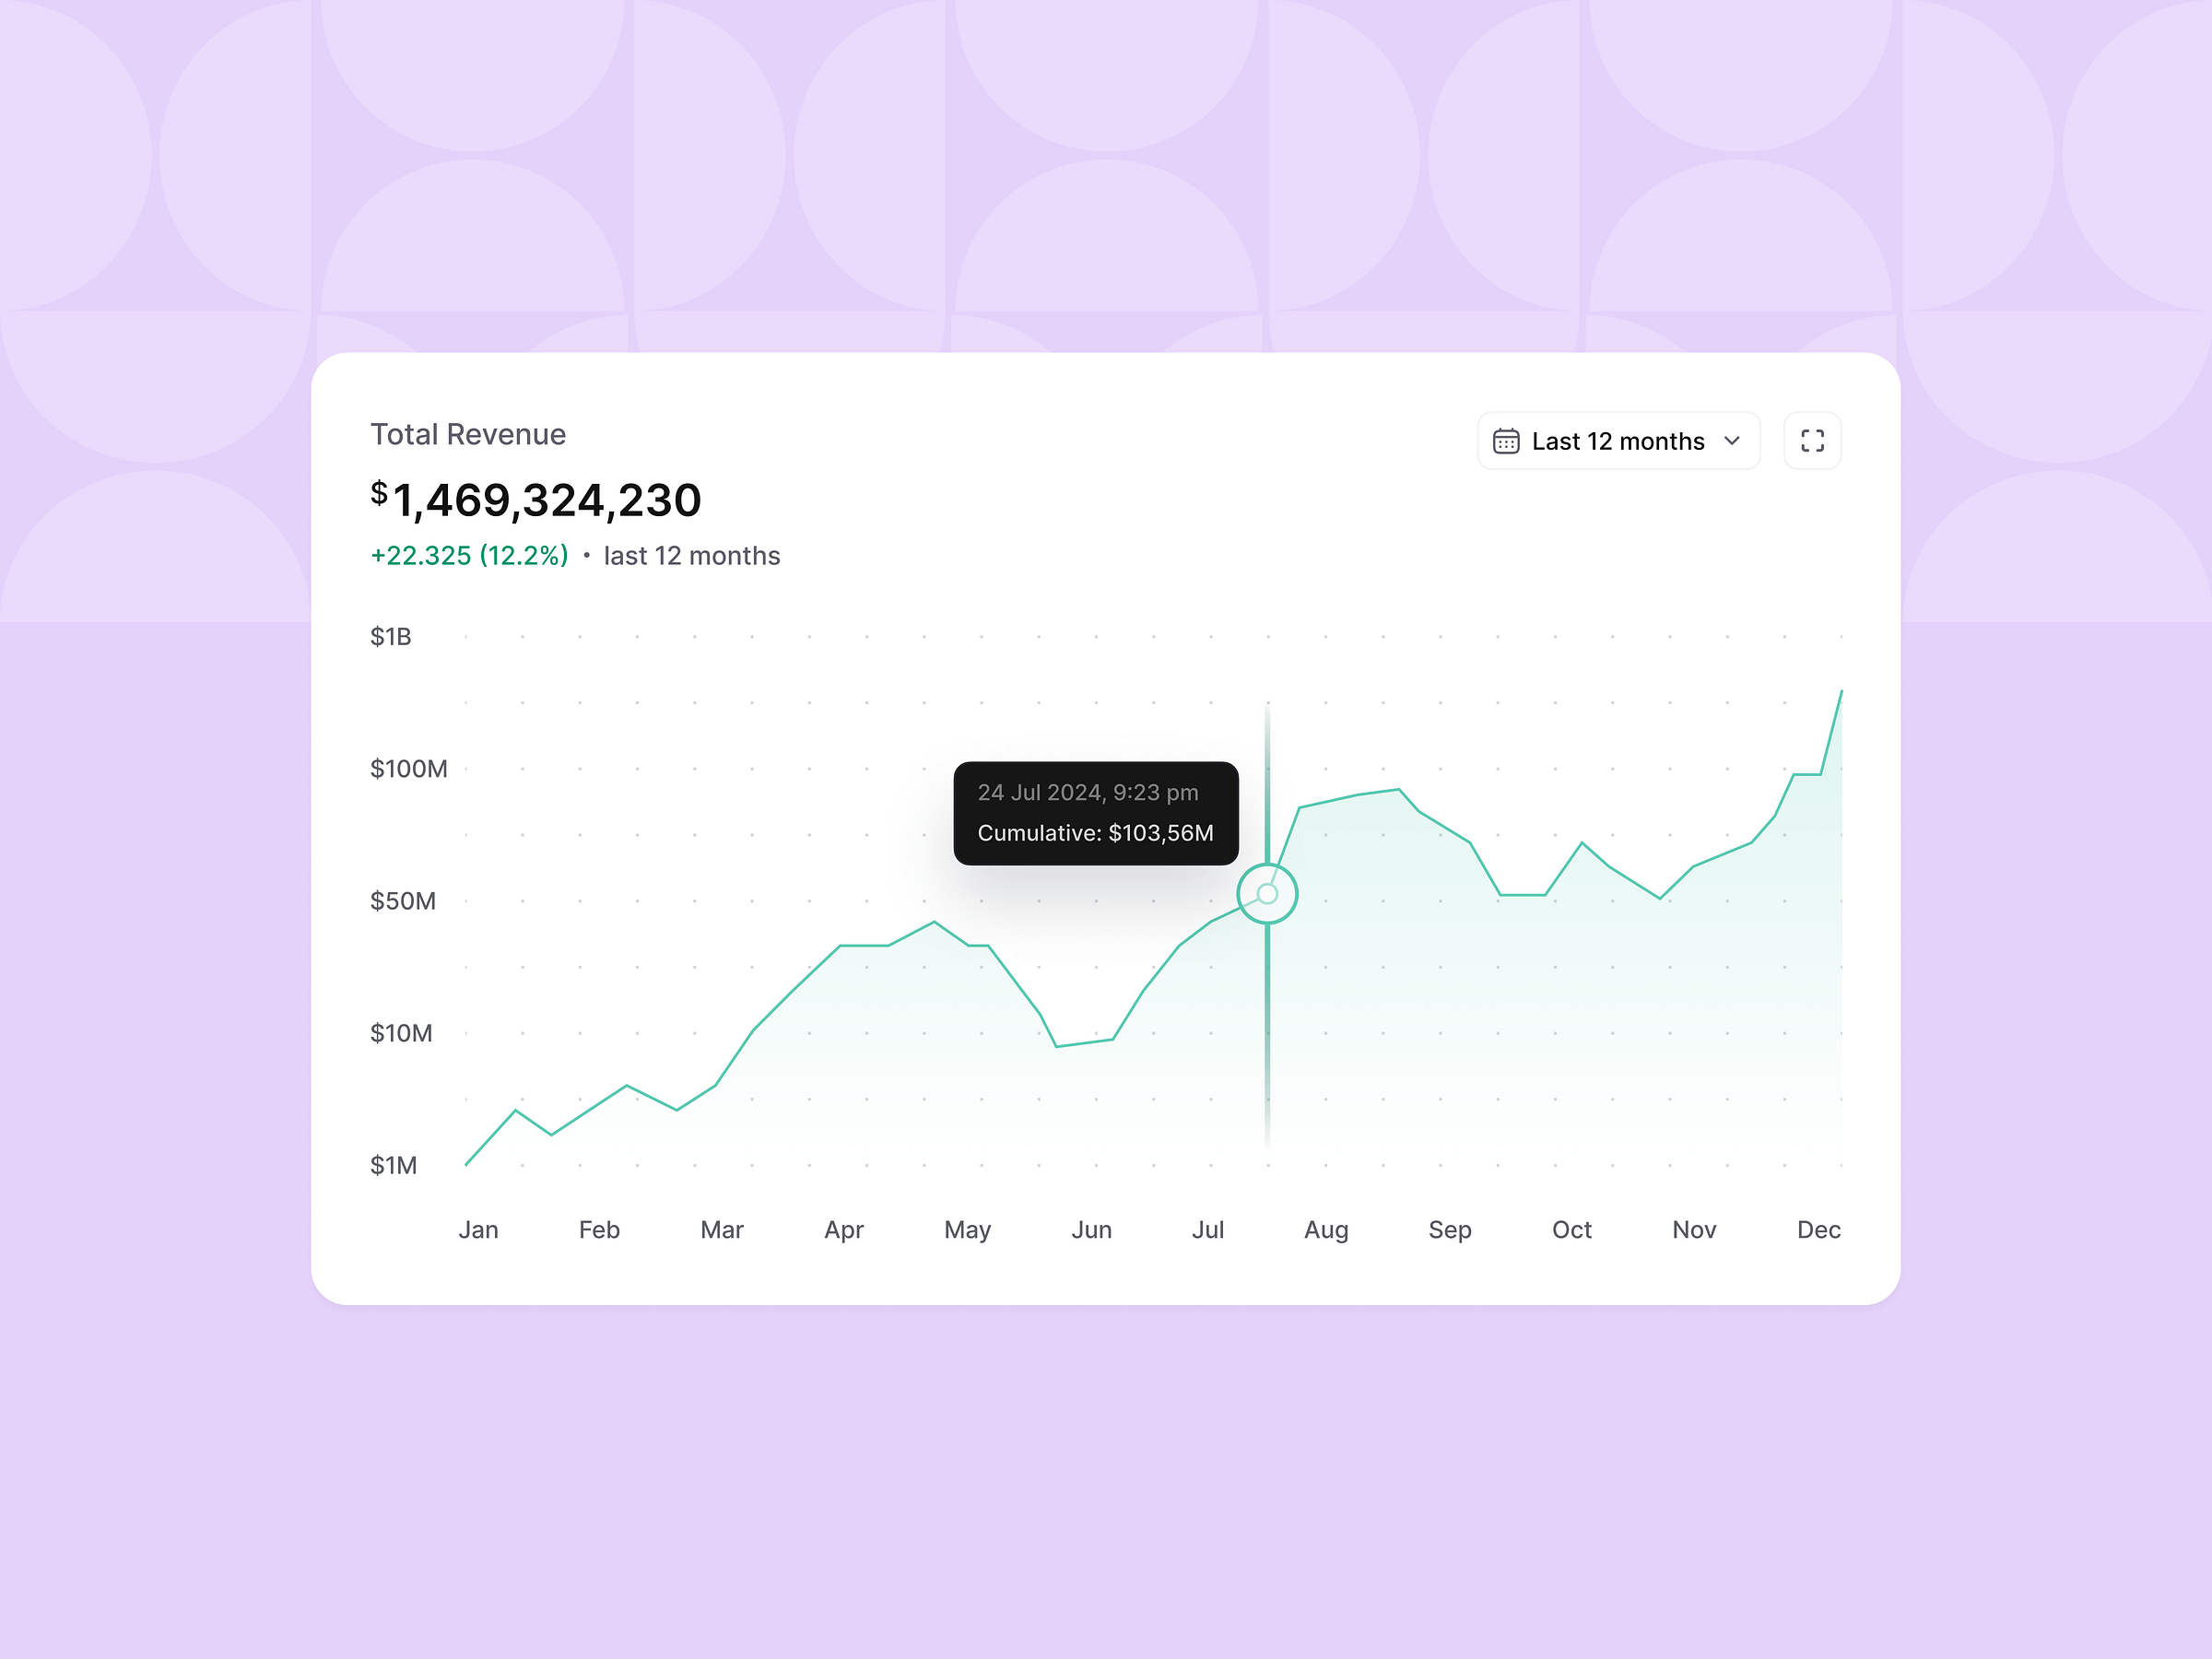Open fullscreen view with the expand icon

tap(1813, 441)
